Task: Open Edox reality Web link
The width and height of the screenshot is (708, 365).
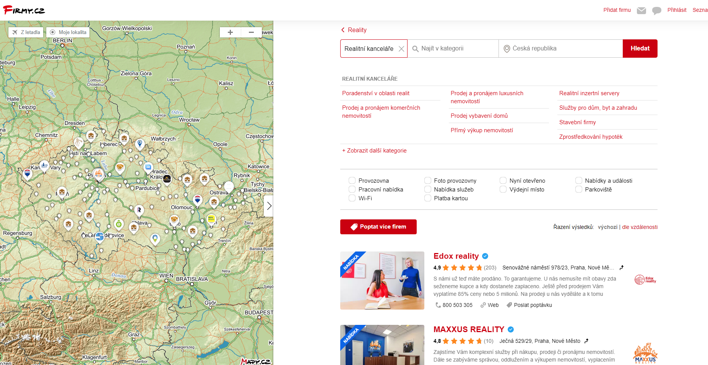Action: (490, 305)
